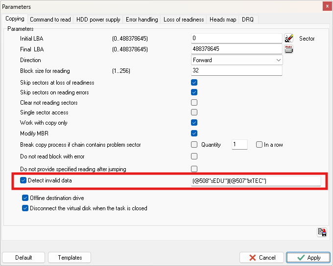The image size is (333, 266).
Task: Open the Templates button
Action: (70, 258)
